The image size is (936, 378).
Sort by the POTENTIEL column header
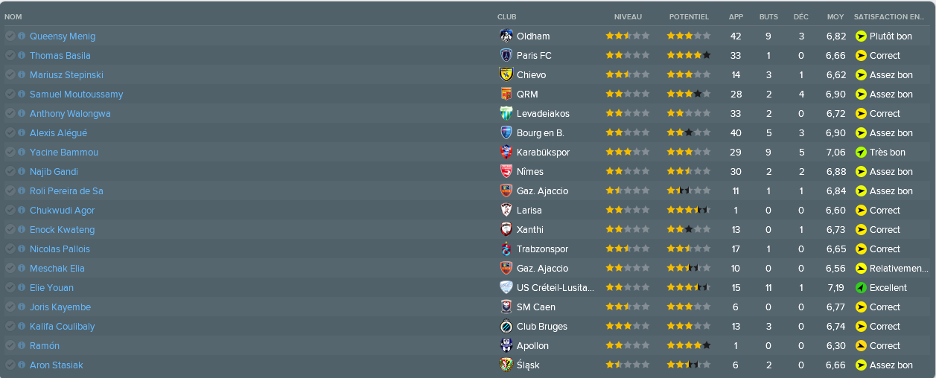tap(689, 16)
